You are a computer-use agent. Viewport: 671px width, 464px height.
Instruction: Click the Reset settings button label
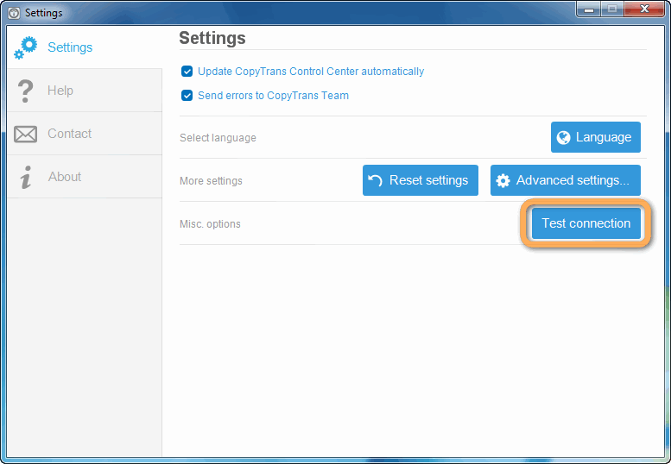[428, 180]
